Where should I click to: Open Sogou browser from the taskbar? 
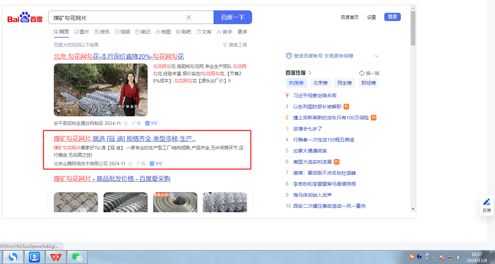tap(13, 257)
